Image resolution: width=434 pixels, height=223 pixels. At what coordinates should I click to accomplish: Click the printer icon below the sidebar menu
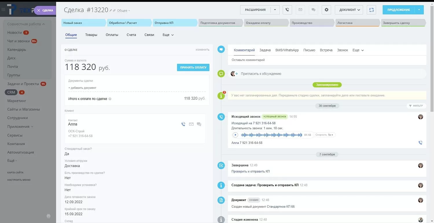[x=49, y=216]
